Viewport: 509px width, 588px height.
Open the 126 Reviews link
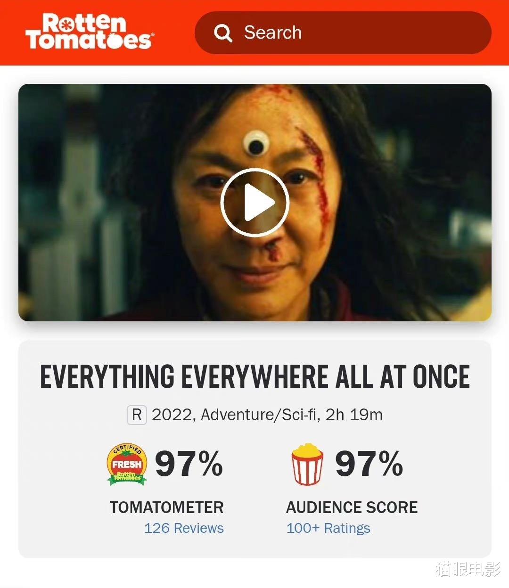[x=184, y=528]
